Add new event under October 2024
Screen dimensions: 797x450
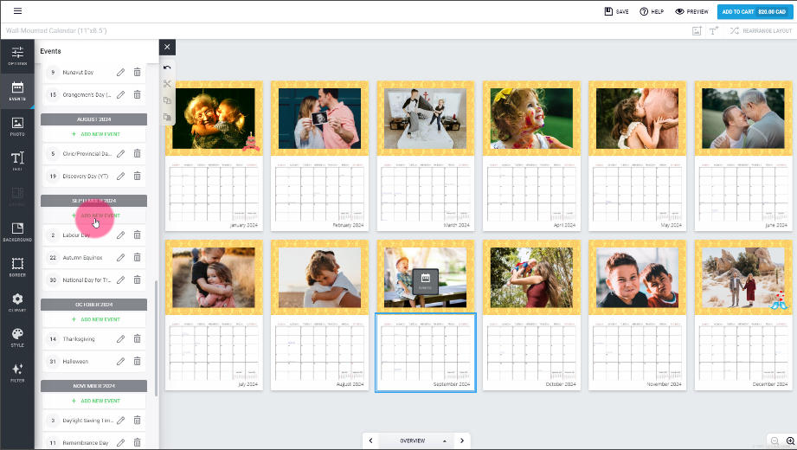(93, 319)
